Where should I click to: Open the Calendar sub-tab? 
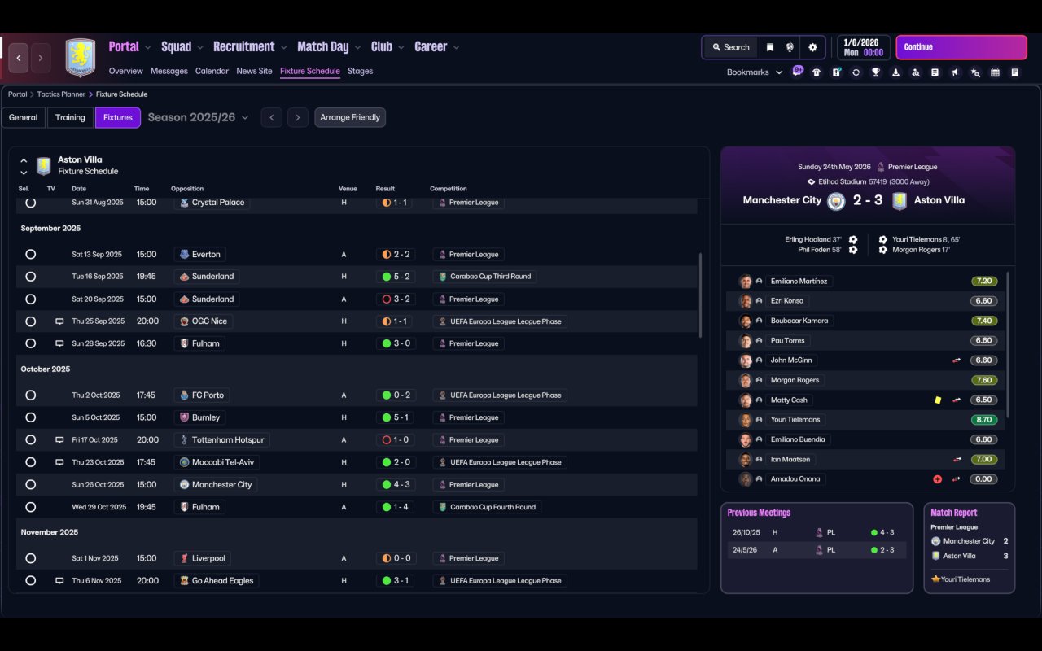point(212,71)
